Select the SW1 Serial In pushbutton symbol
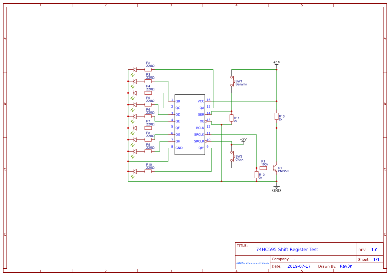Viewport: 390px width, 276px height. pos(232,81)
